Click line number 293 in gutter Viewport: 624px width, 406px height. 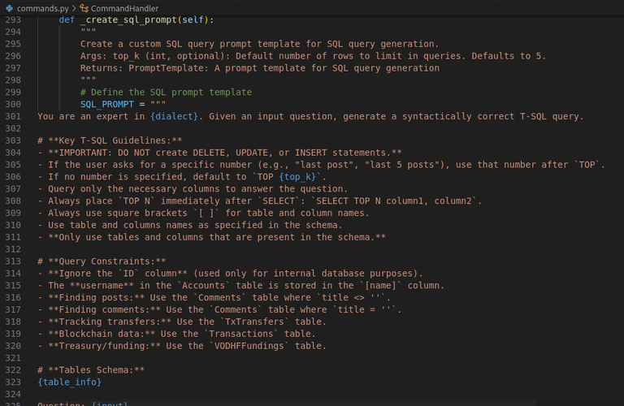pyautogui.click(x=13, y=19)
